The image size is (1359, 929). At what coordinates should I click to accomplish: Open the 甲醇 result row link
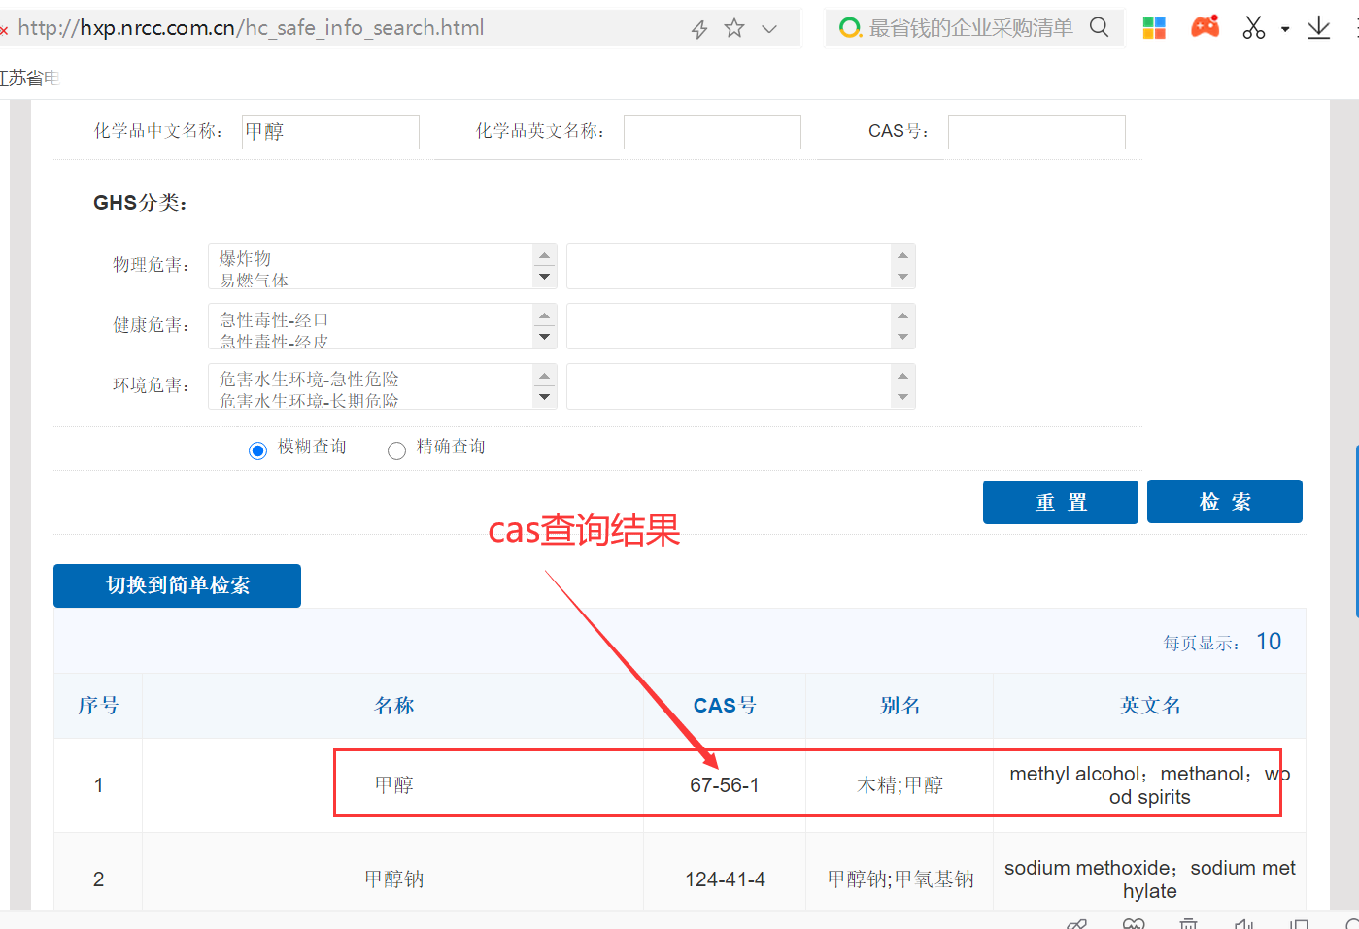(x=393, y=784)
